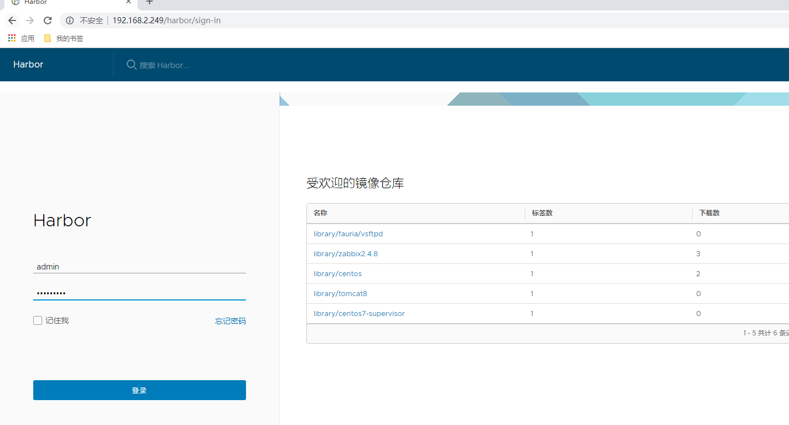789x425 pixels.
Task: Close the Harbor browser tab
Action: coord(129,2)
